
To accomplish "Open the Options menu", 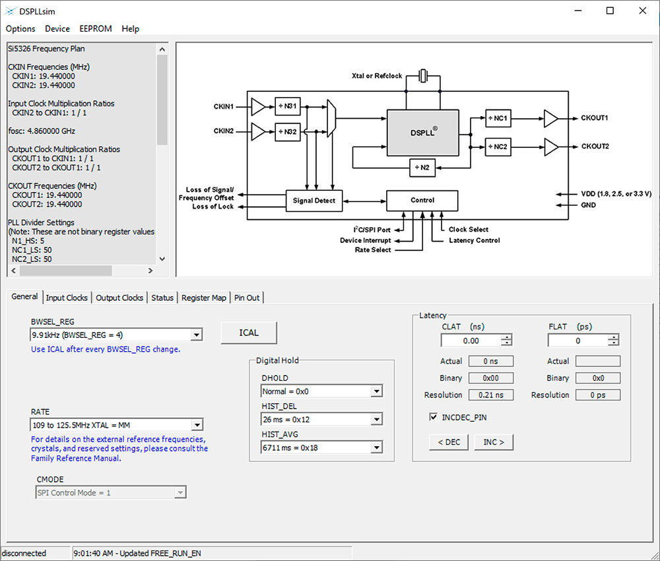I will coord(20,28).
